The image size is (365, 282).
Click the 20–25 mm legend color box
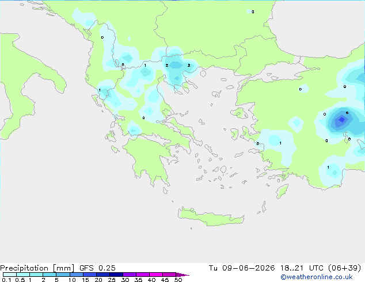pos(103,275)
